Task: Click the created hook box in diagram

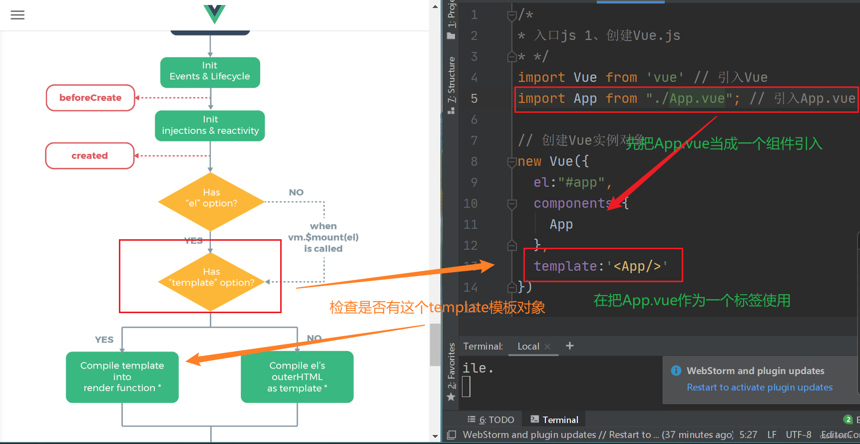Action: tap(90, 155)
